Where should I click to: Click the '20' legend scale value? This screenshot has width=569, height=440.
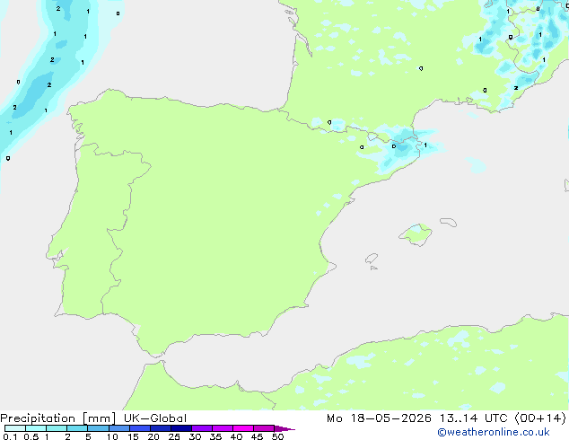pyautogui.click(x=153, y=436)
